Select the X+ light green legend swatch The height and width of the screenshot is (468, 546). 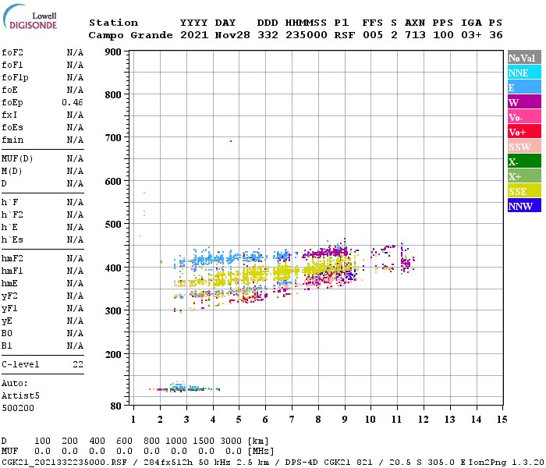click(x=524, y=175)
